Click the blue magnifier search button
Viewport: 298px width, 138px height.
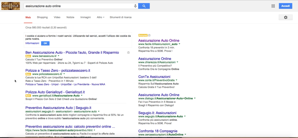click(x=144, y=6)
